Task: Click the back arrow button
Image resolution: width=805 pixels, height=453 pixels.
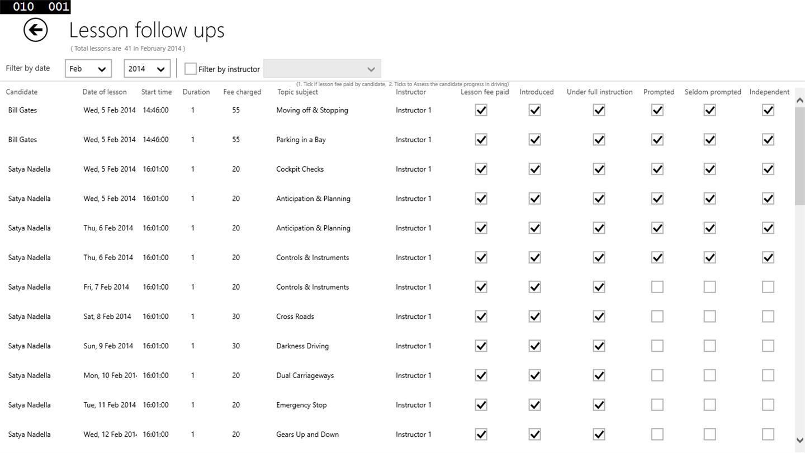Action: (x=35, y=30)
